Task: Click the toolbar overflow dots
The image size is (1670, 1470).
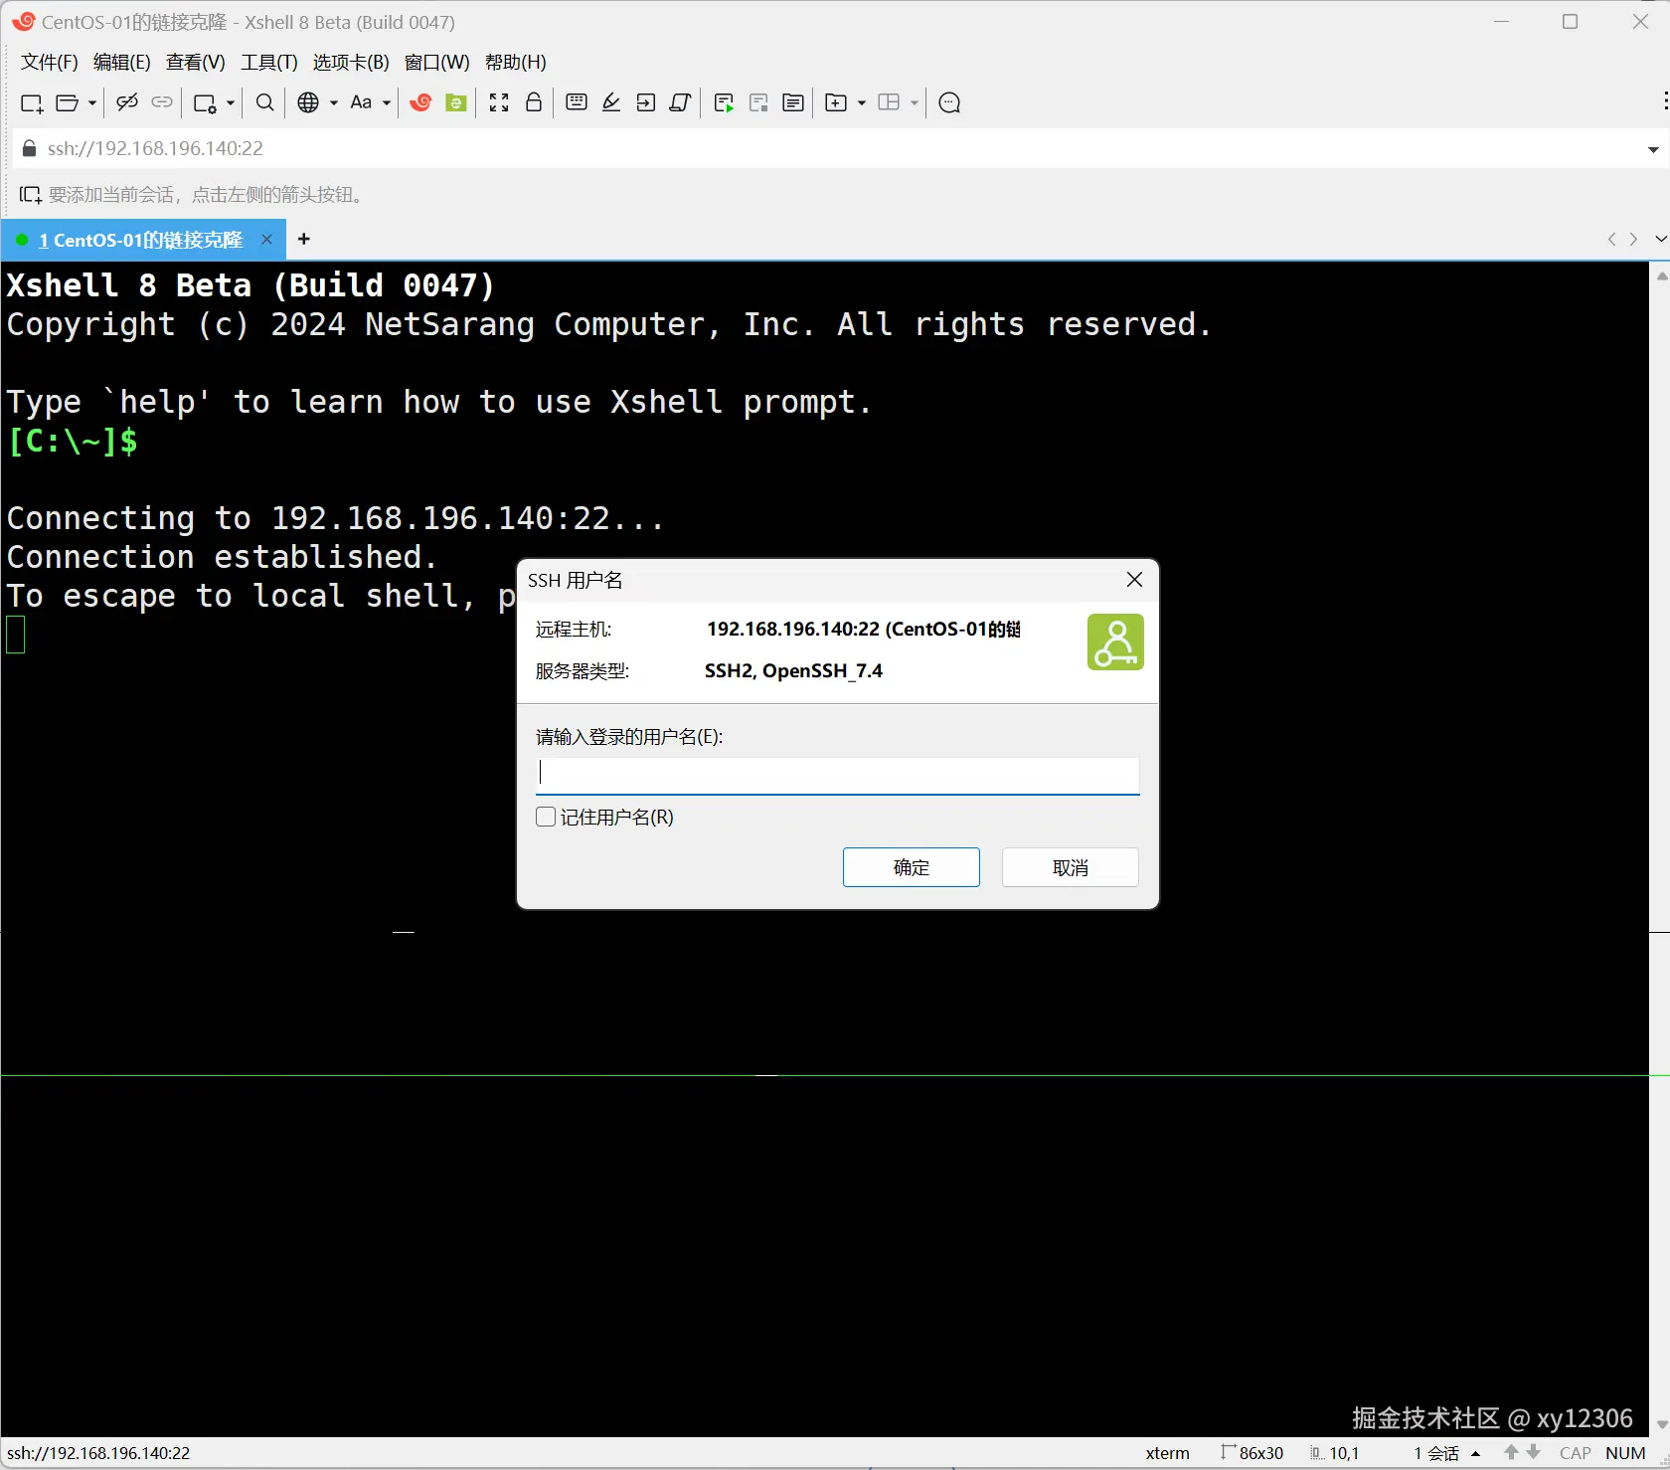Action: (1665, 101)
